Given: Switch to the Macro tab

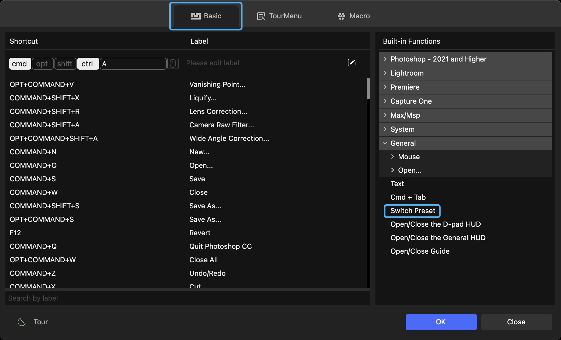Looking at the screenshot, I should [354, 16].
